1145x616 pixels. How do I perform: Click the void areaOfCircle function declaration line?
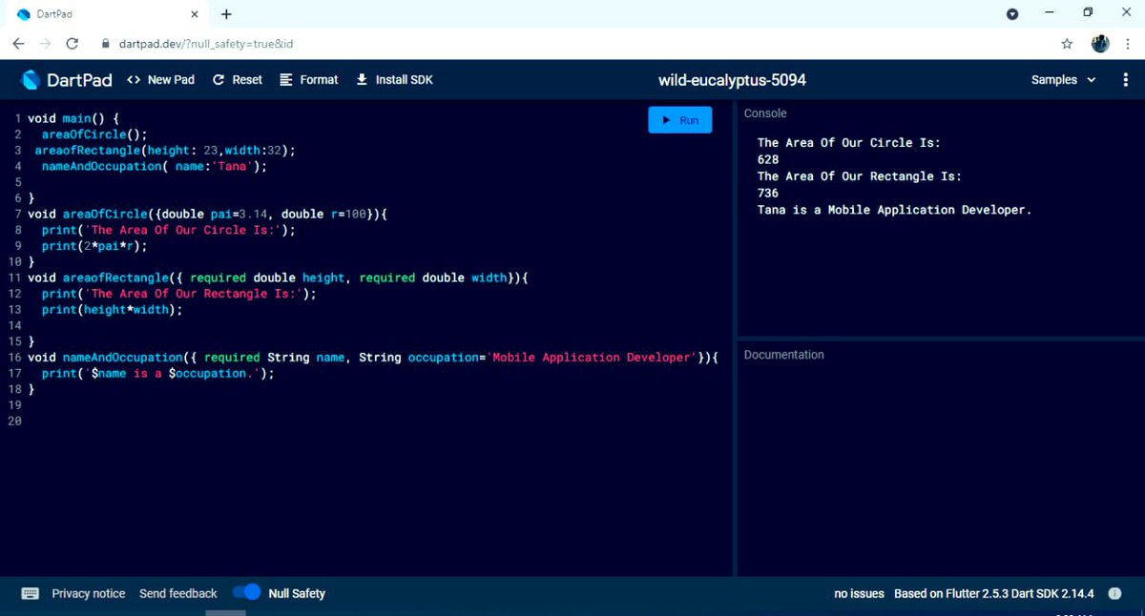(208, 215)
